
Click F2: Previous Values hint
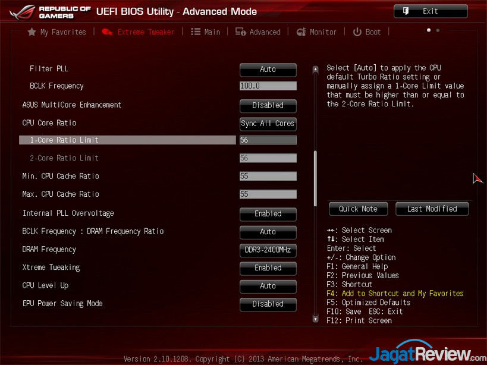click(363, 276)
